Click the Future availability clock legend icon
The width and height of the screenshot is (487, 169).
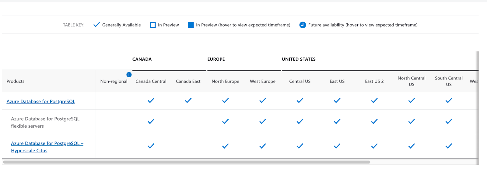tap(303, 25)
